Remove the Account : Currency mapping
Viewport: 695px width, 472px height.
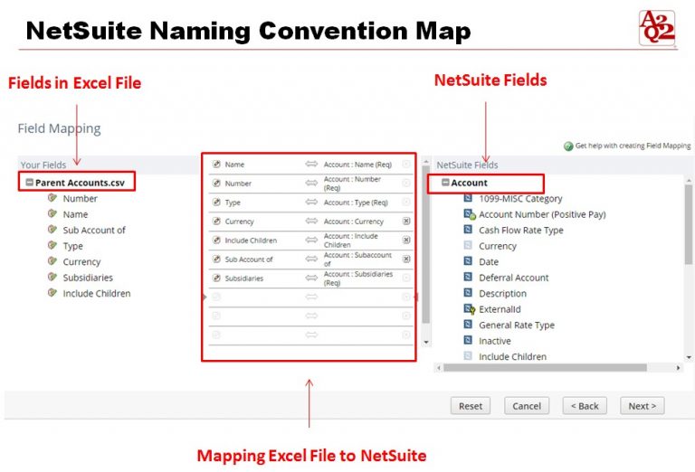click(406, 221)
